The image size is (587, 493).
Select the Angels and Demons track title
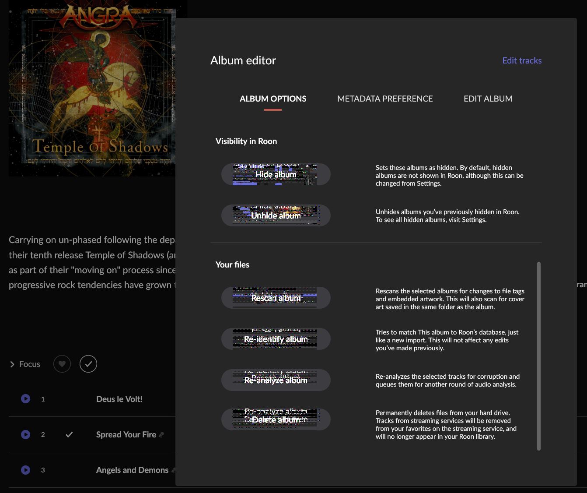(132, 470)
